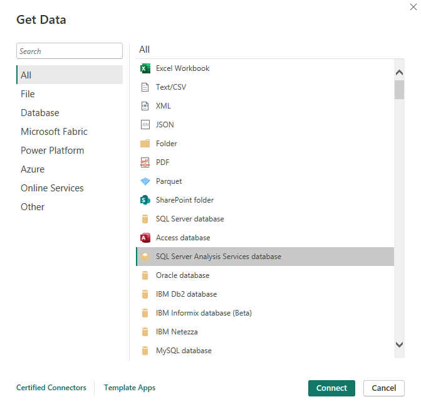421x409 pixels.
Task: Click the Access database icon
Action: pyautogui.click(x=145, y=238)
